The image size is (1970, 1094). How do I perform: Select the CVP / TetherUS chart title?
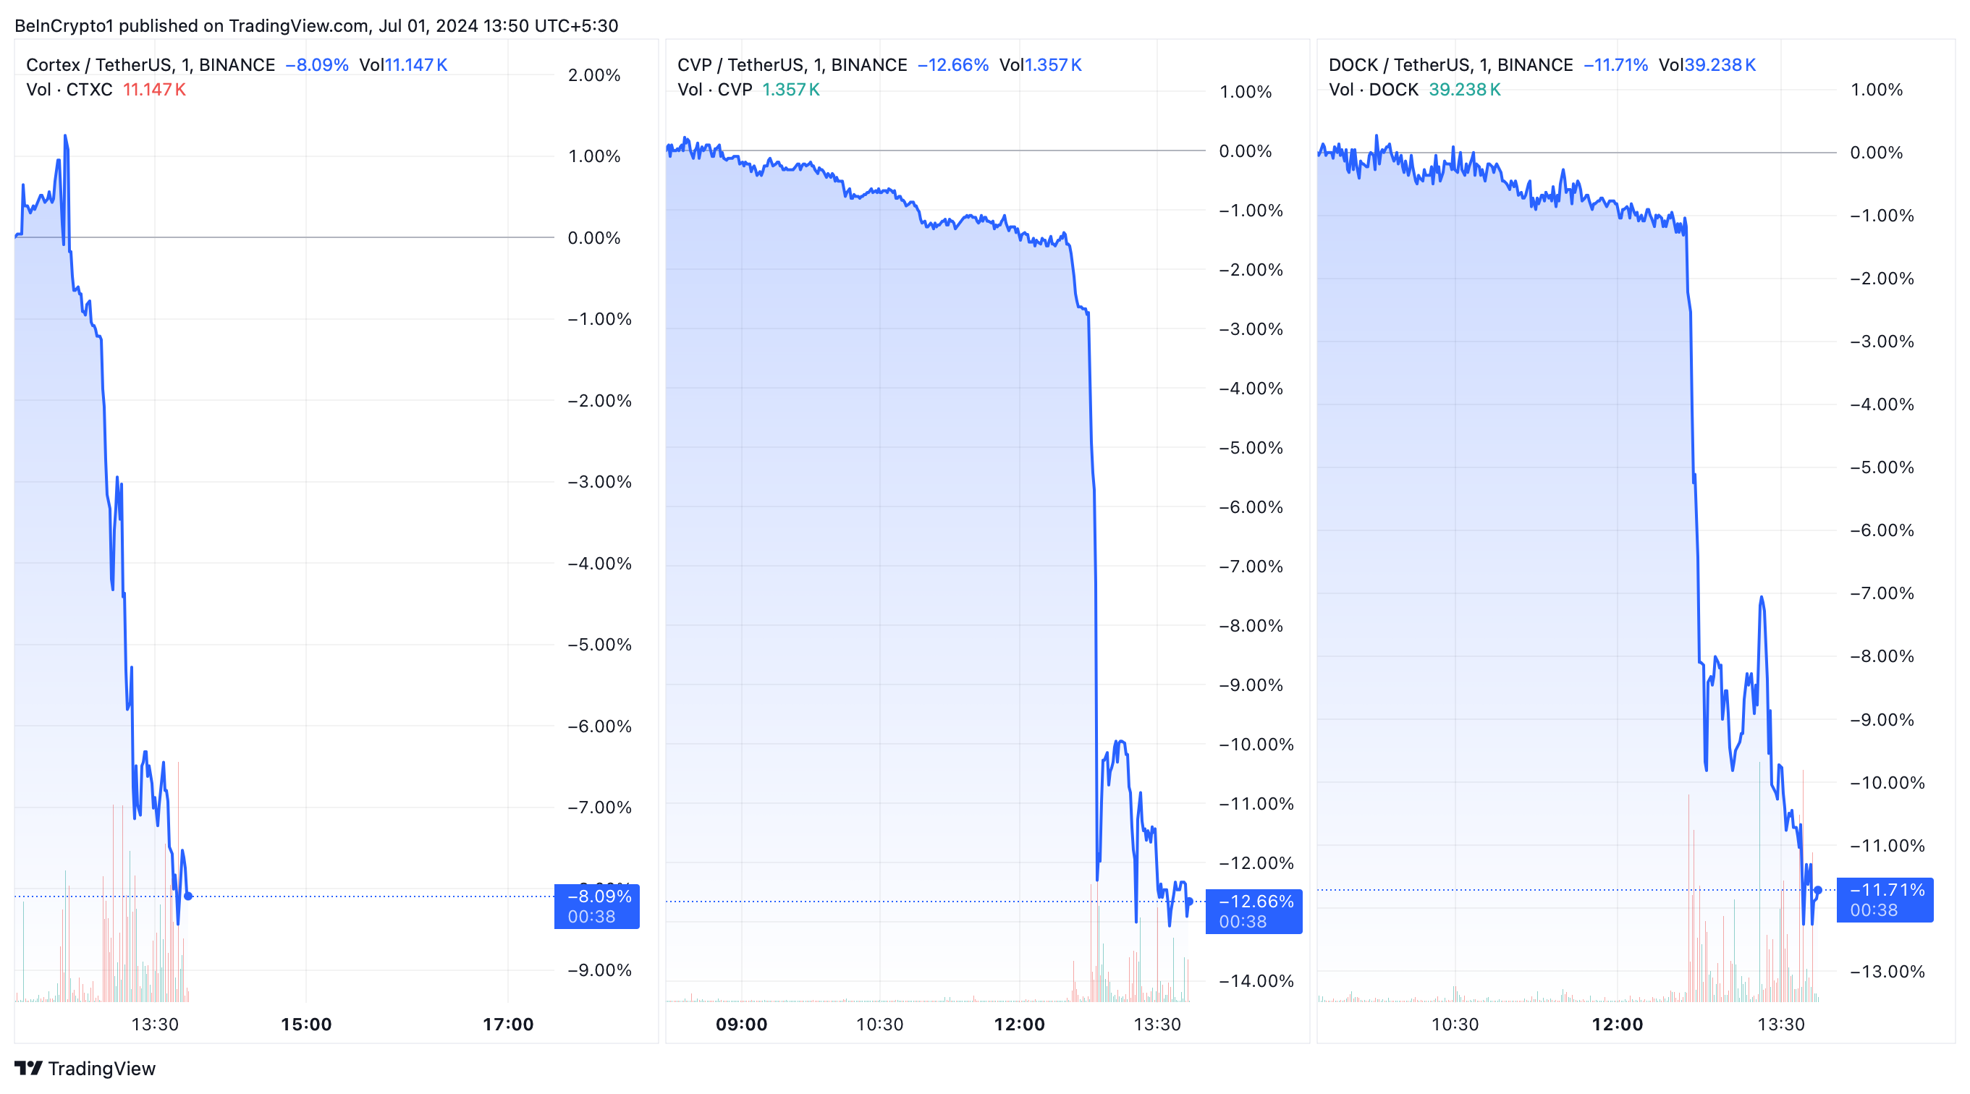(792, 65)
